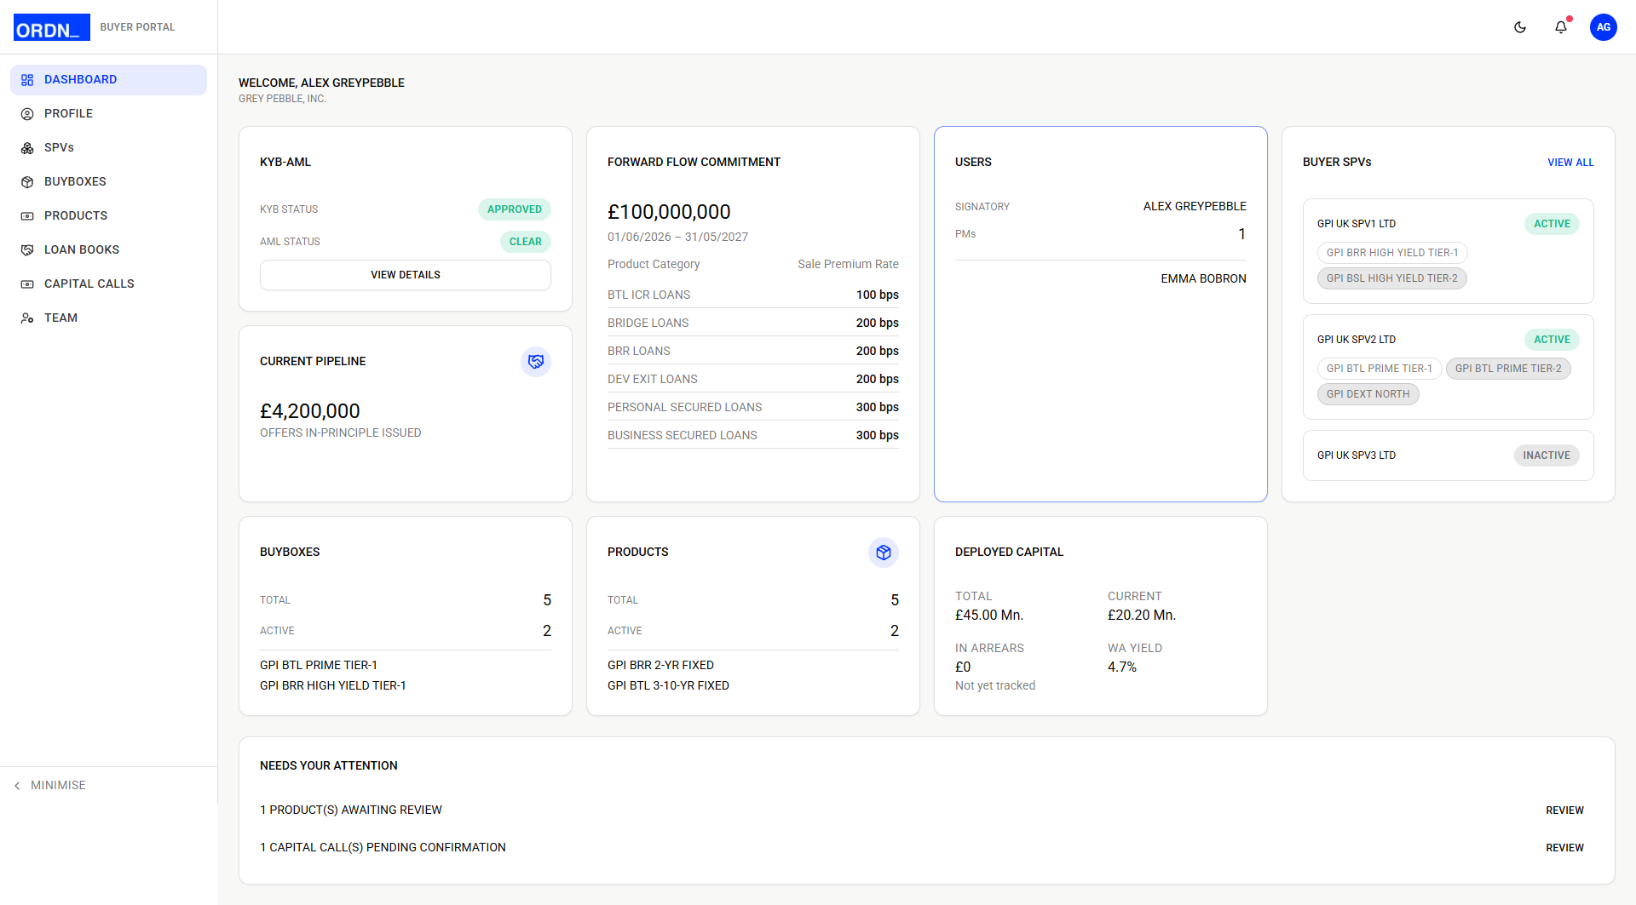This screenshot has height=905, width=1636.
Task: Go to the Profile page
Action: (108, 114)
